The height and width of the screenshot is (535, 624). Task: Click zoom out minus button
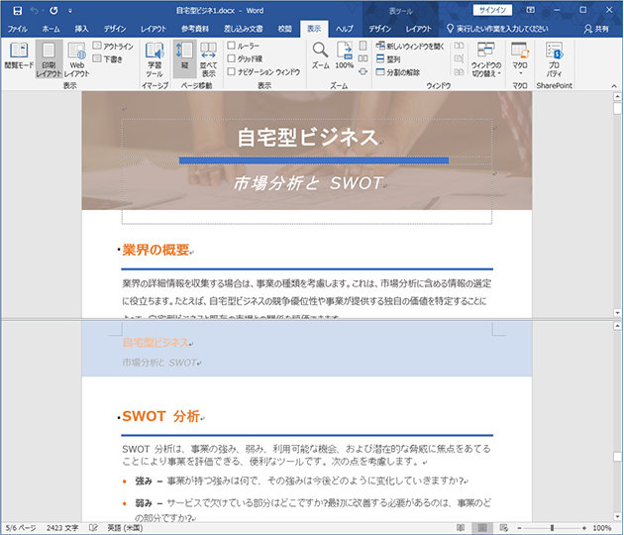pos(519,528)
